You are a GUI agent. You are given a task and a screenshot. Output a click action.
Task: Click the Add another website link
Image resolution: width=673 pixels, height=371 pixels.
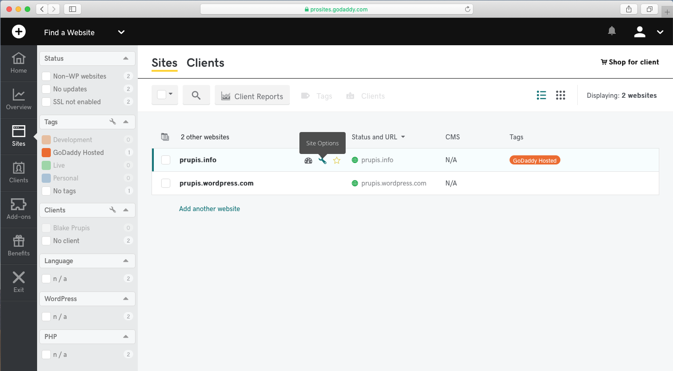pos(209,209)
